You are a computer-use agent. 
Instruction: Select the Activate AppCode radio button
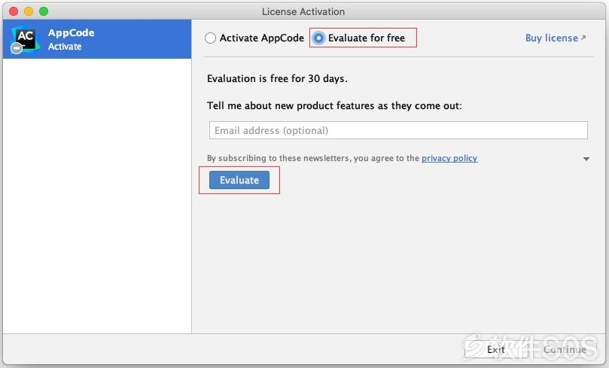(210, 38)
